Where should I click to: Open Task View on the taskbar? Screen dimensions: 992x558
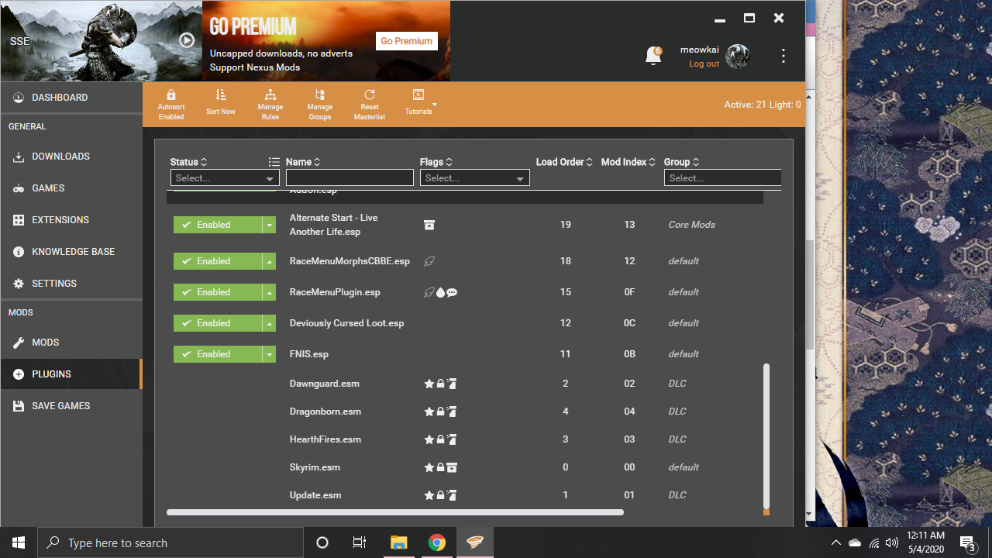point(360,542)
